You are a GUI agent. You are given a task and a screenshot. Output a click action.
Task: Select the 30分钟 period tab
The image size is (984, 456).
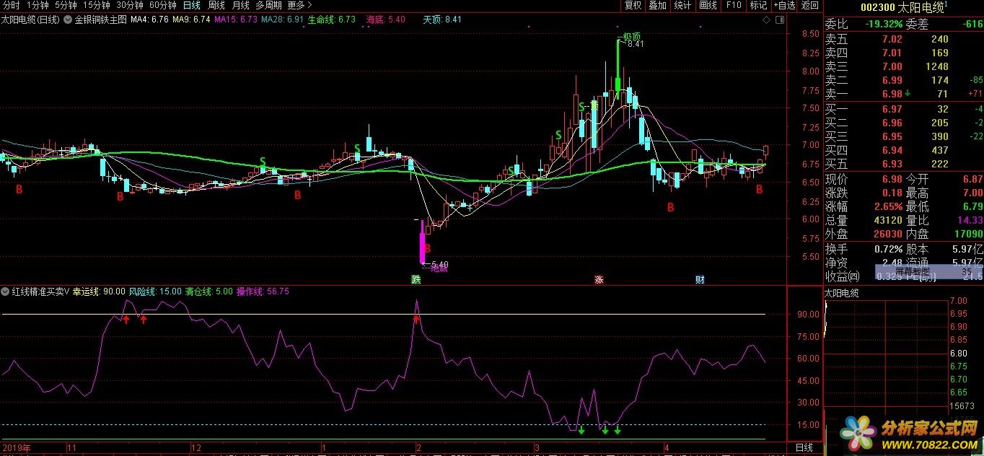130,5
